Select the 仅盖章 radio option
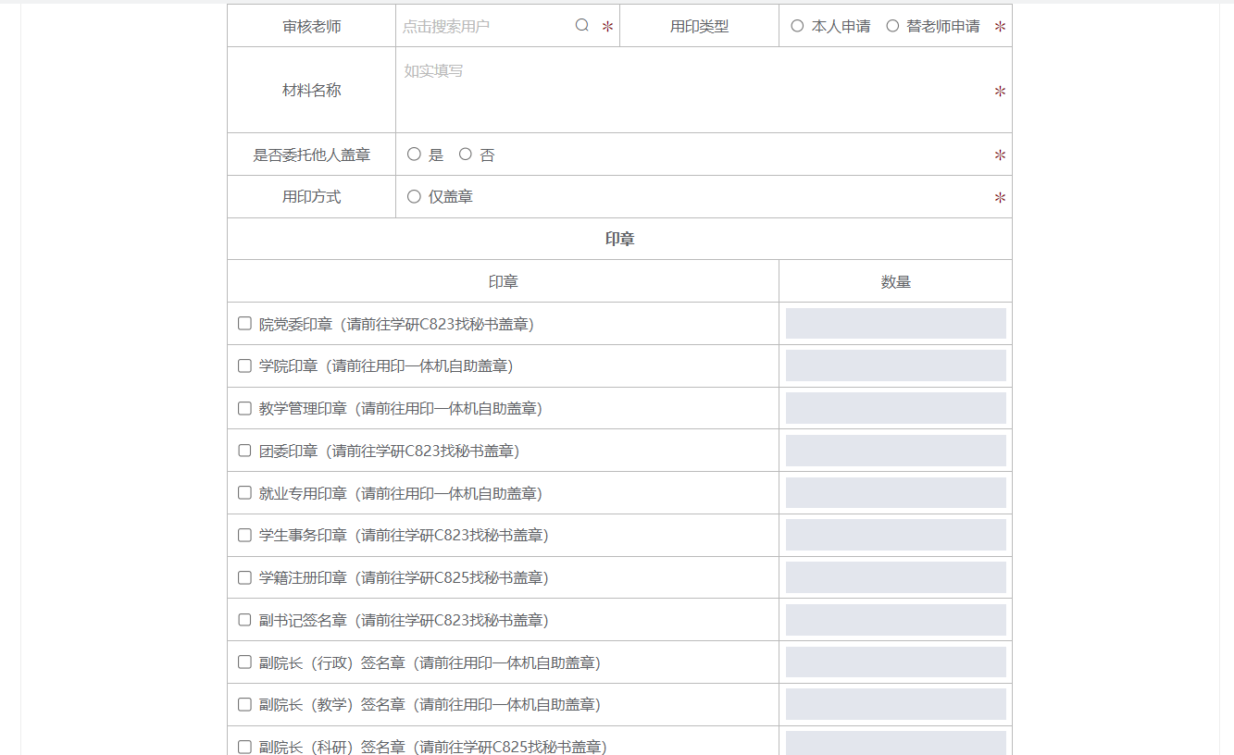Screen dimensions: 1234x755 [414, 196]
